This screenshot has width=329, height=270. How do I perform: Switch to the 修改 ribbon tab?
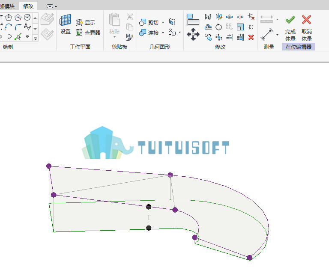(x=28, y=6)
